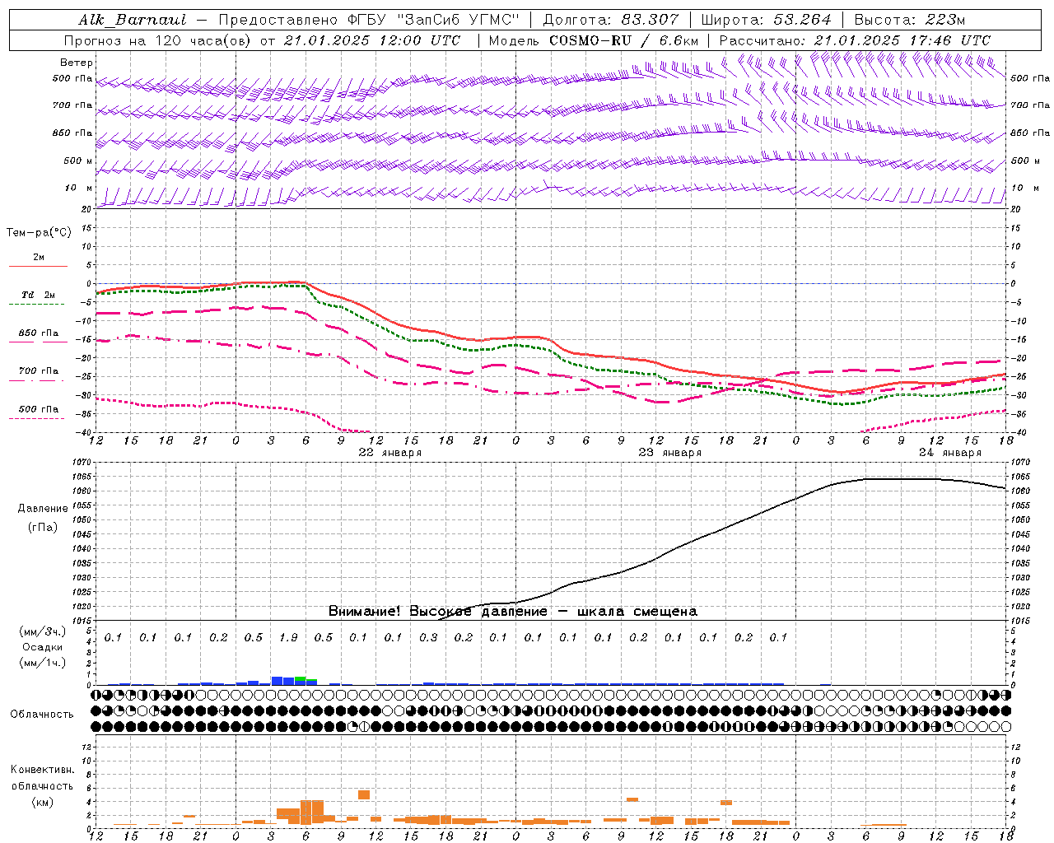1054x843 pixels.
Task: Click the '1.9' precipitation value
Action: [288, 638]
